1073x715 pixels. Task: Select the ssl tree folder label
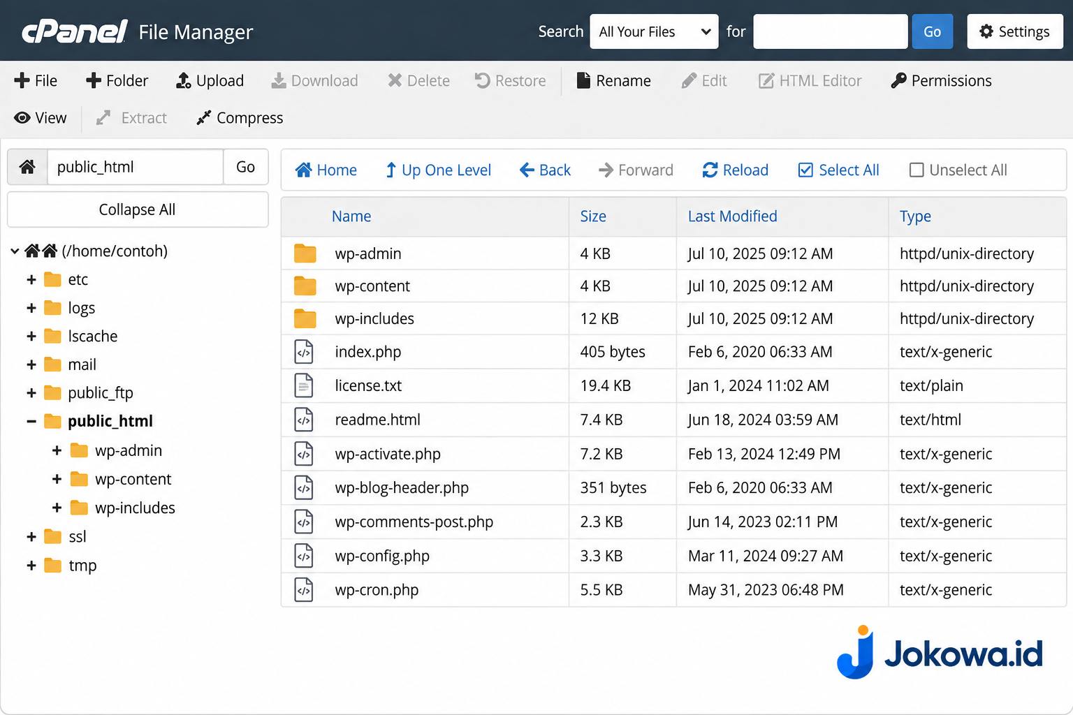click(78, 536)
